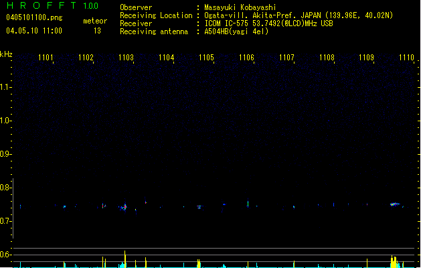Click the meteor echo just before 1105
The height and width of the screenshot is (268, 421).
point(199,207)
